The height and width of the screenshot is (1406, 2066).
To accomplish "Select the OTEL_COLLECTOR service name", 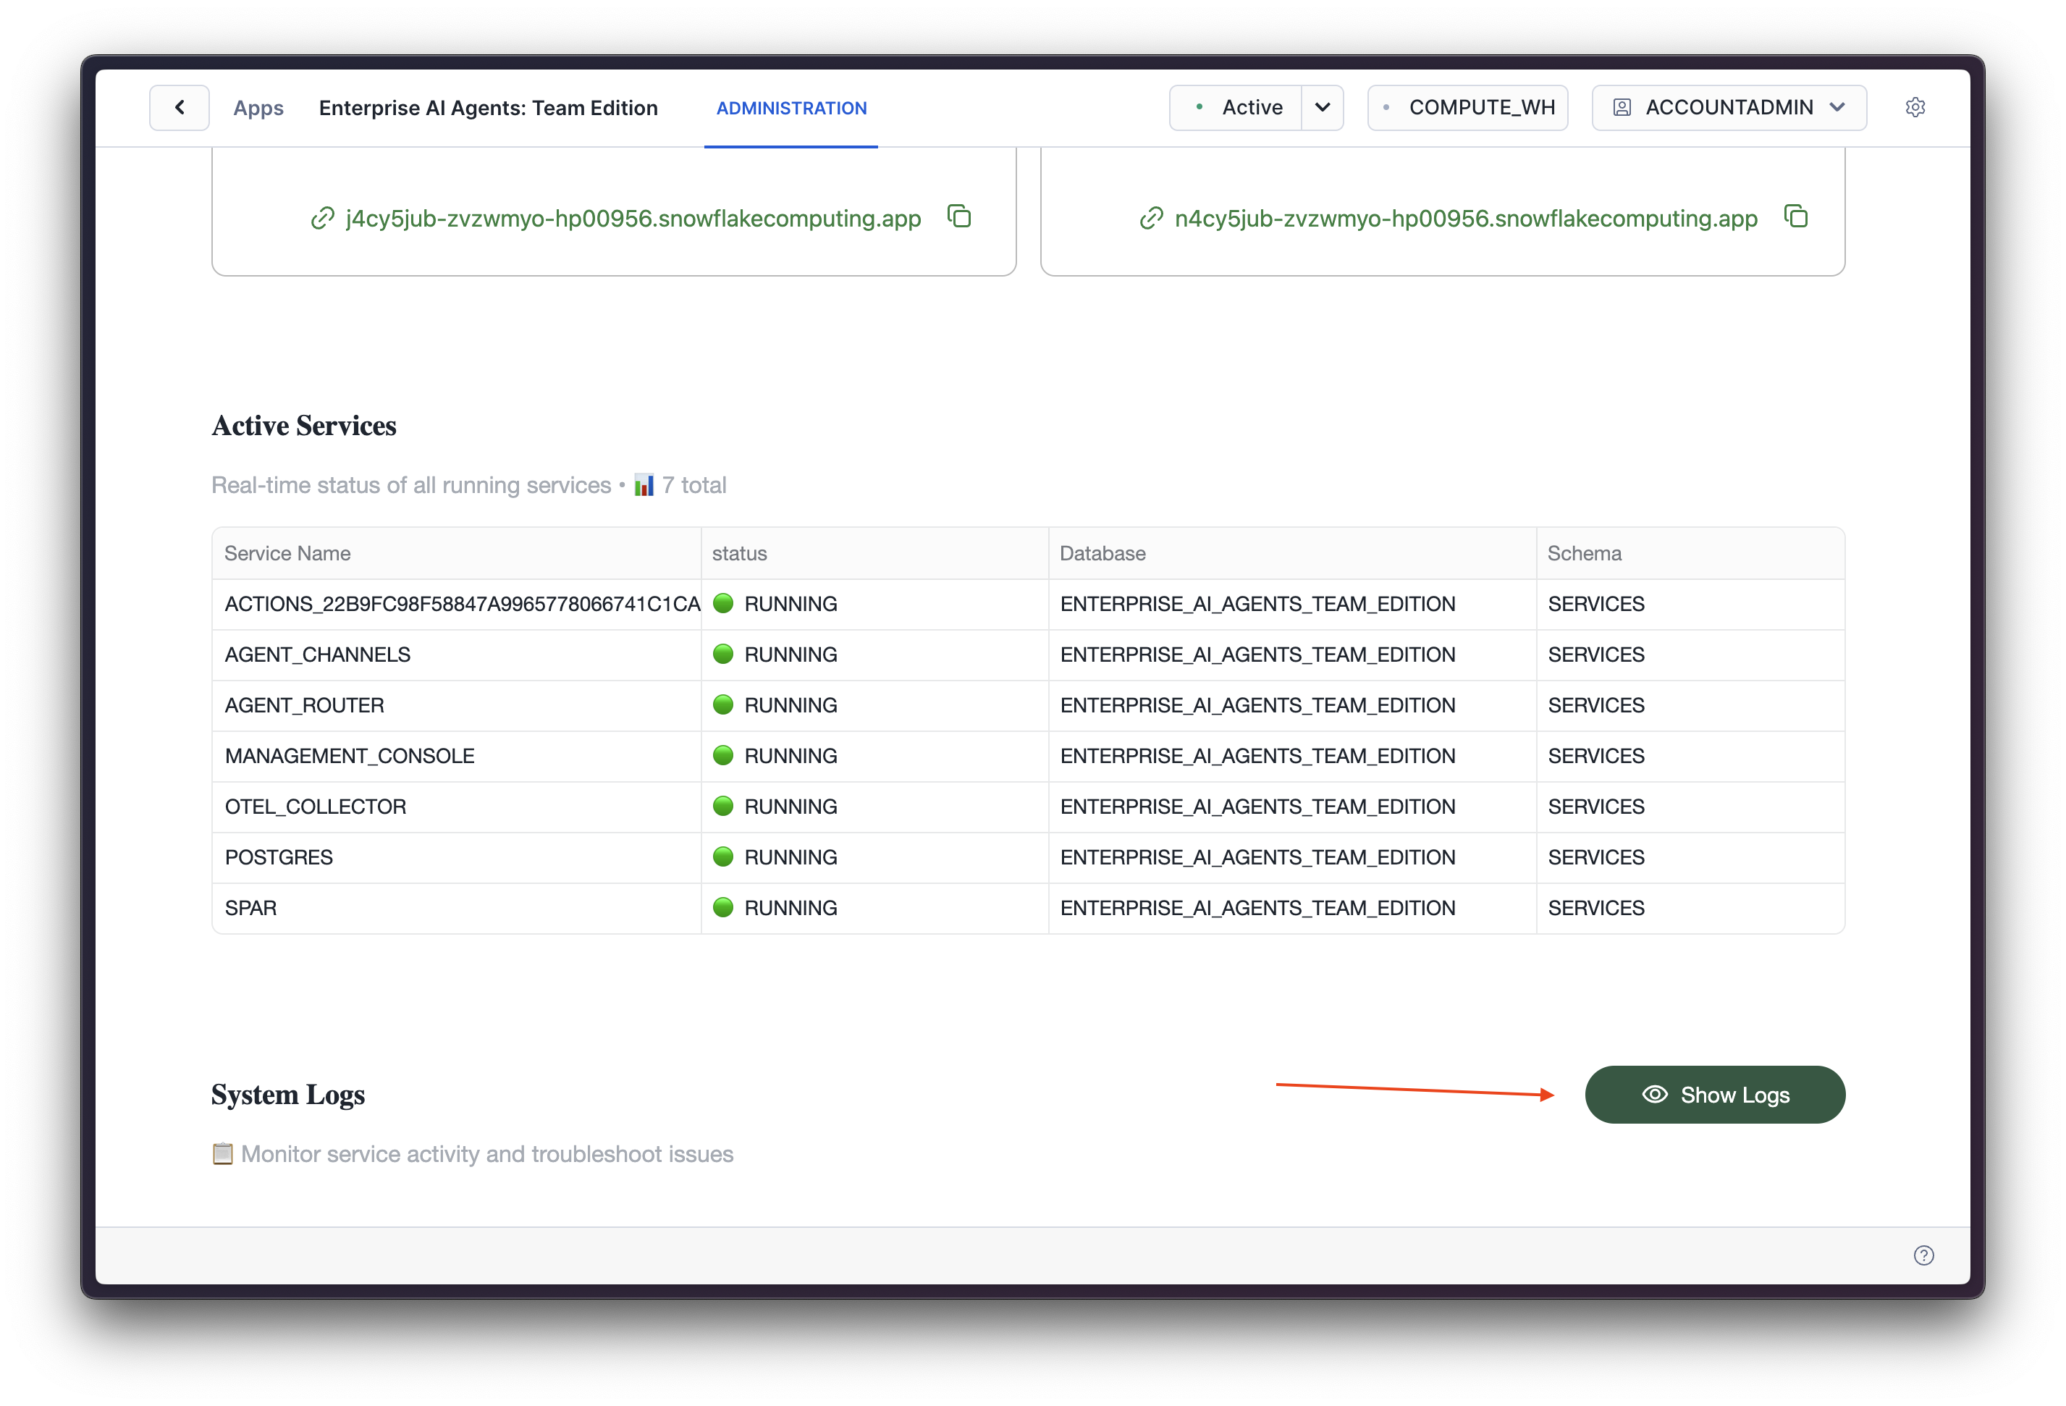I will tap(315, 807).
